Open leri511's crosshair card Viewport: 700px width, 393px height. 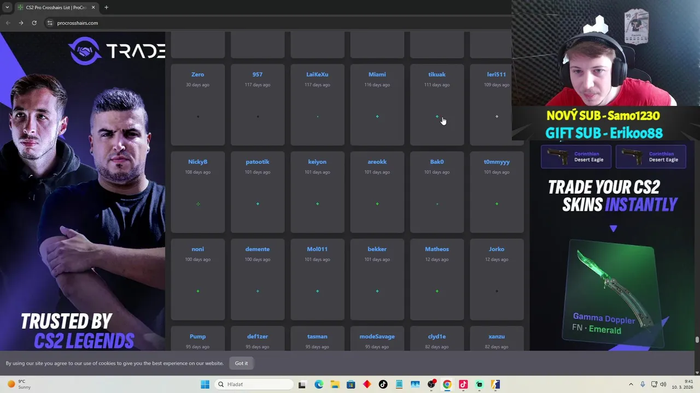[497, 105]
